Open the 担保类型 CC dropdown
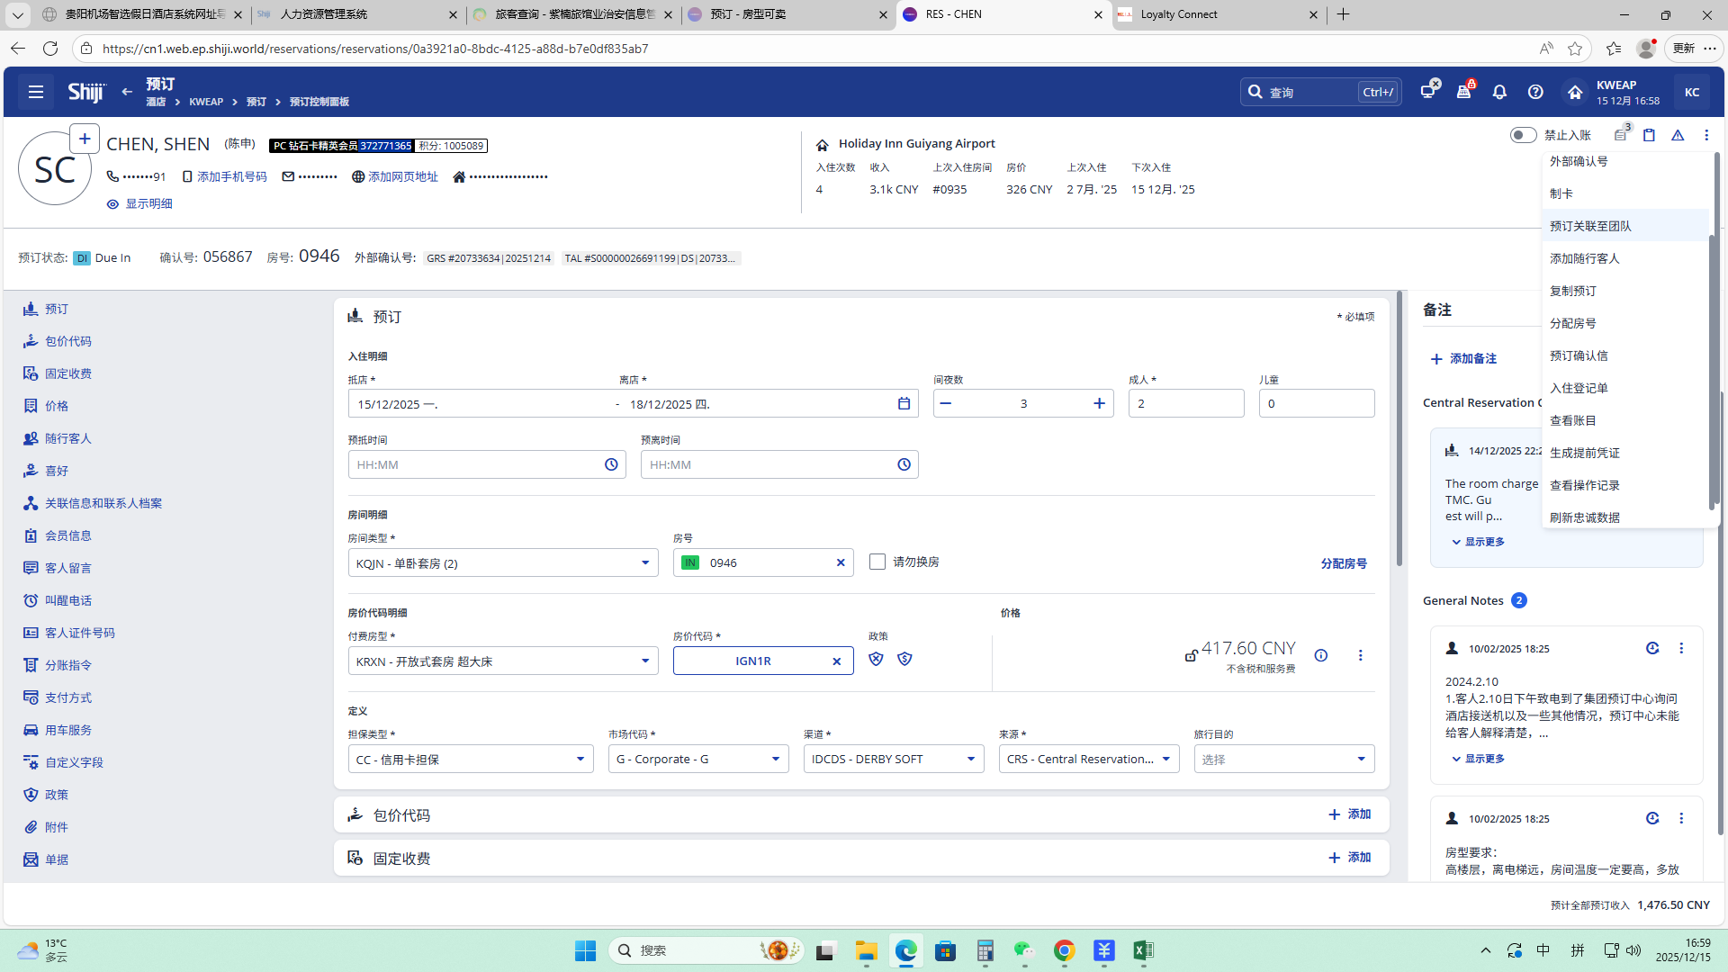This screenshot has width=1728, height=972. (580, 760)
